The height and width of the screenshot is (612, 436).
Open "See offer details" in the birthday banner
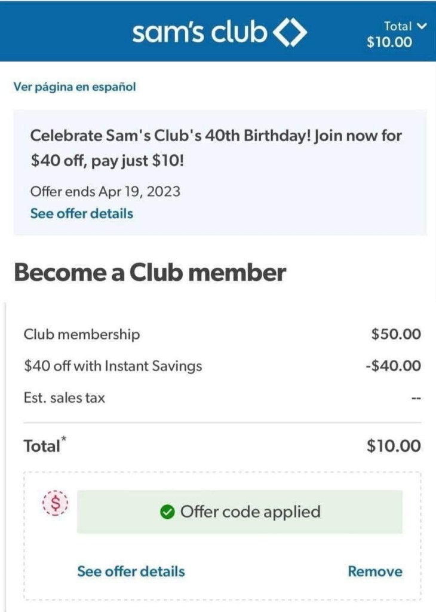tap(81, 213)
